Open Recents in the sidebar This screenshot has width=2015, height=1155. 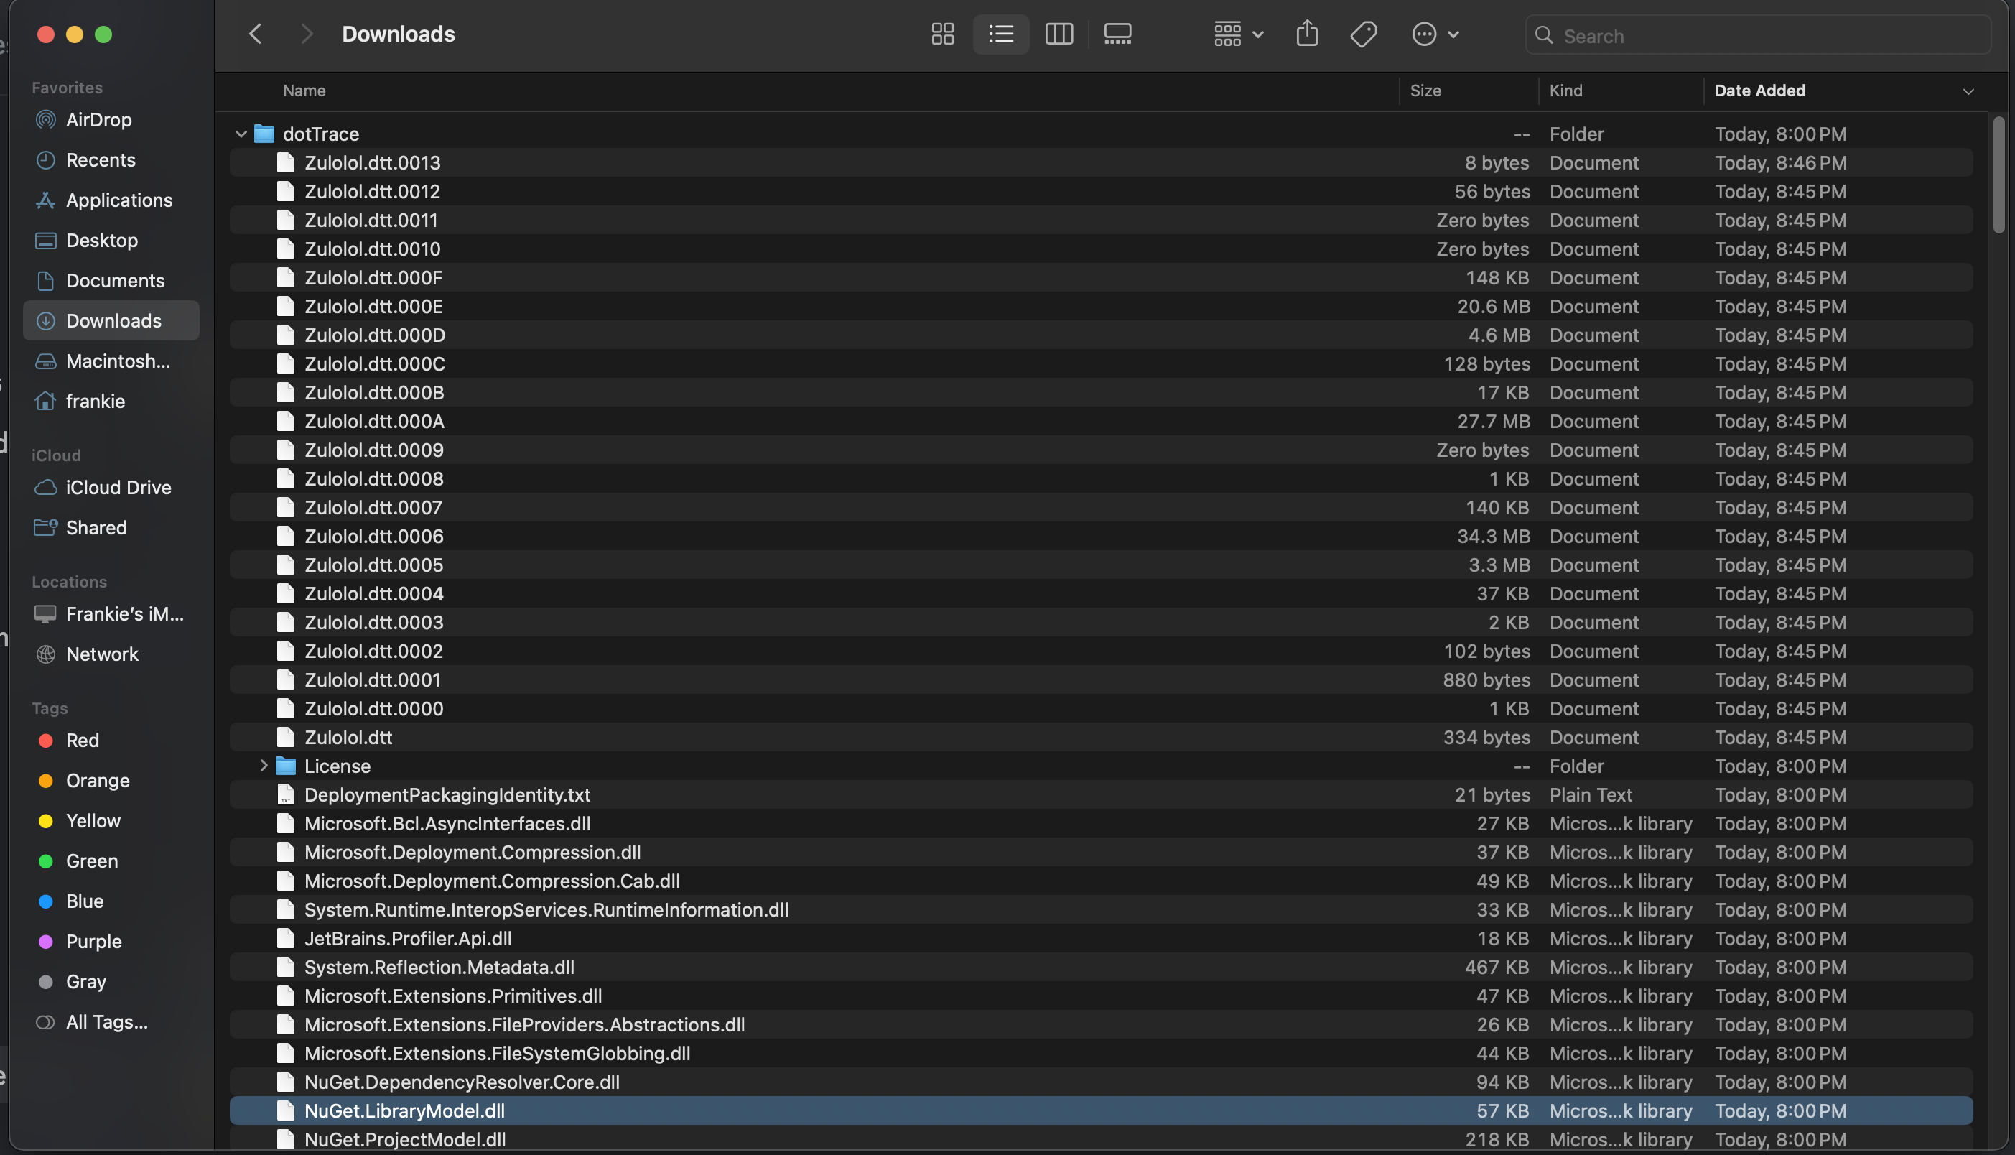click(x=111, y=160)
